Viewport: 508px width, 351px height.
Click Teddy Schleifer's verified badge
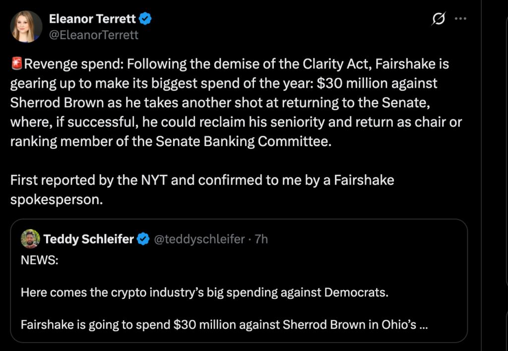click(x=143, y=239)
